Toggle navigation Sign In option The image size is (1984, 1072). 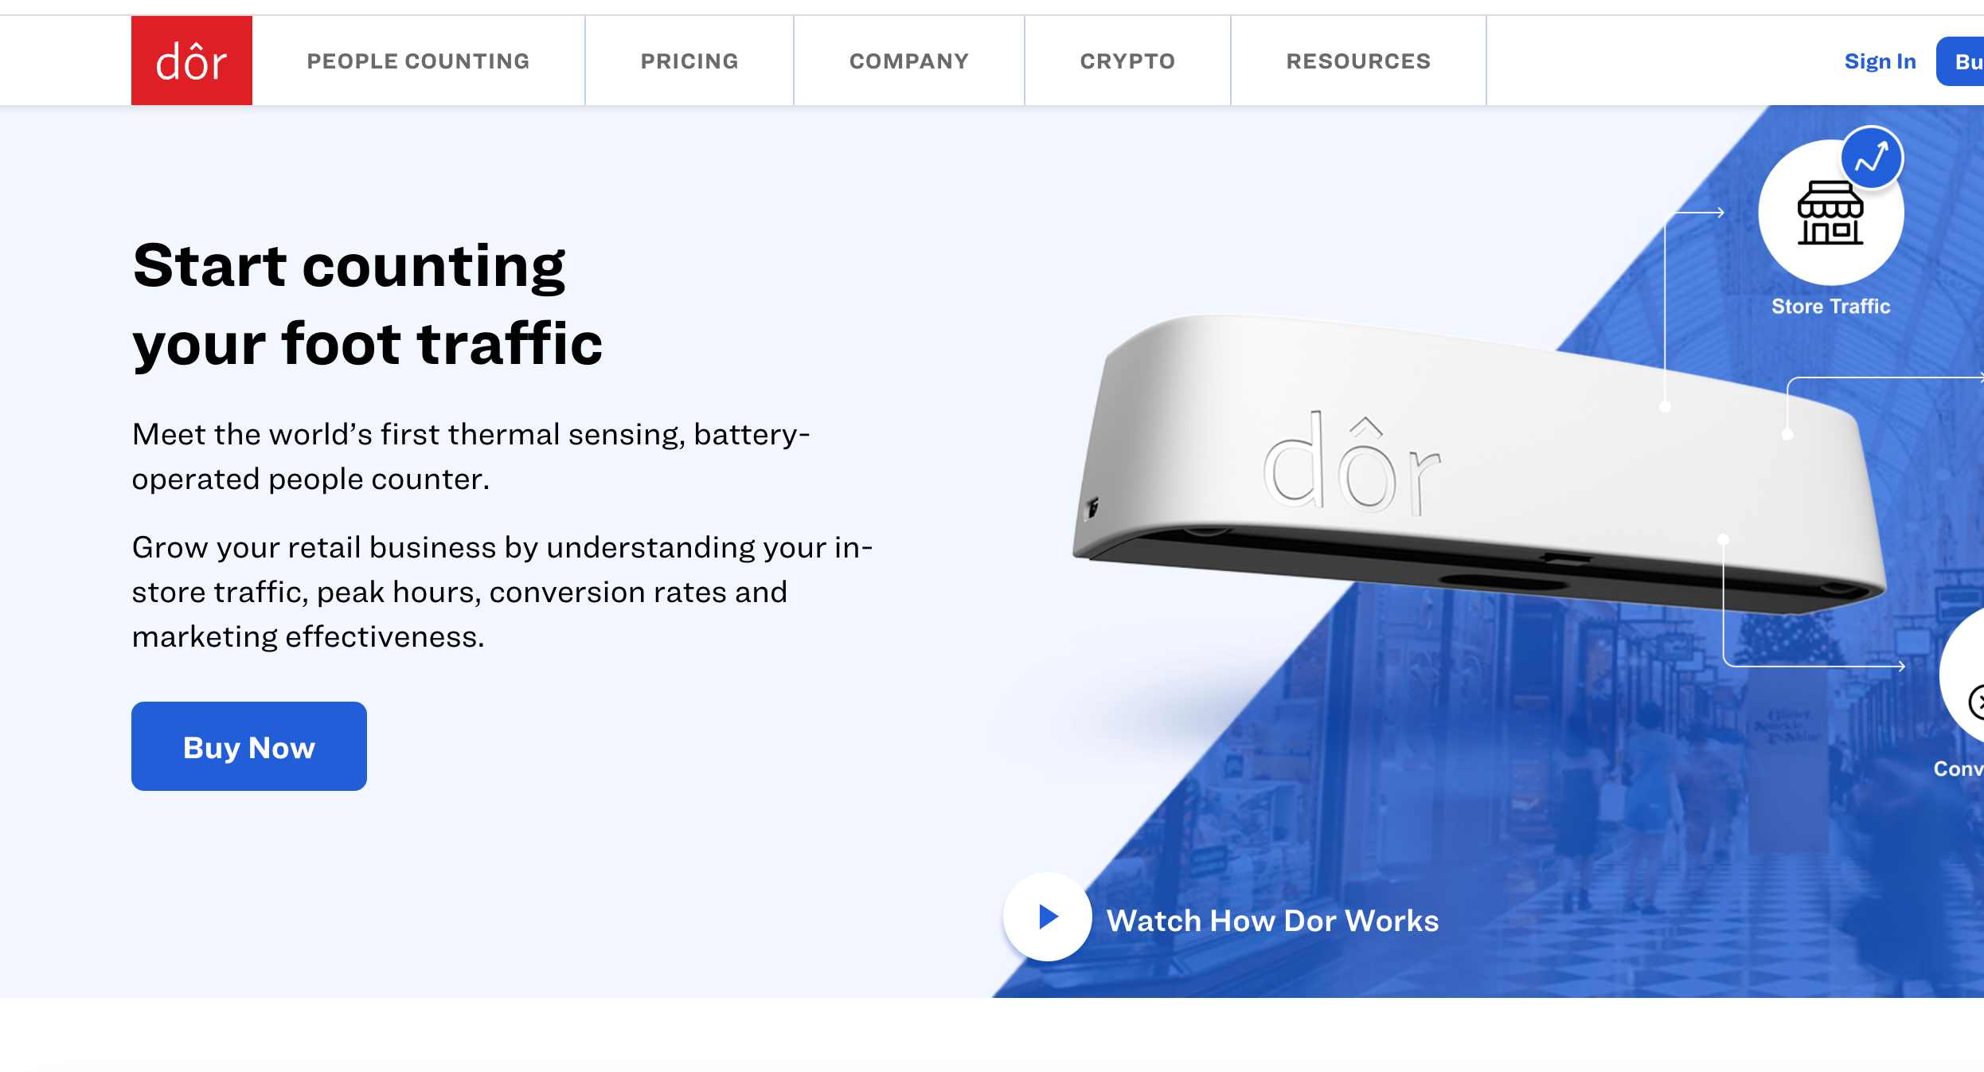click(x=1882, y=61)
